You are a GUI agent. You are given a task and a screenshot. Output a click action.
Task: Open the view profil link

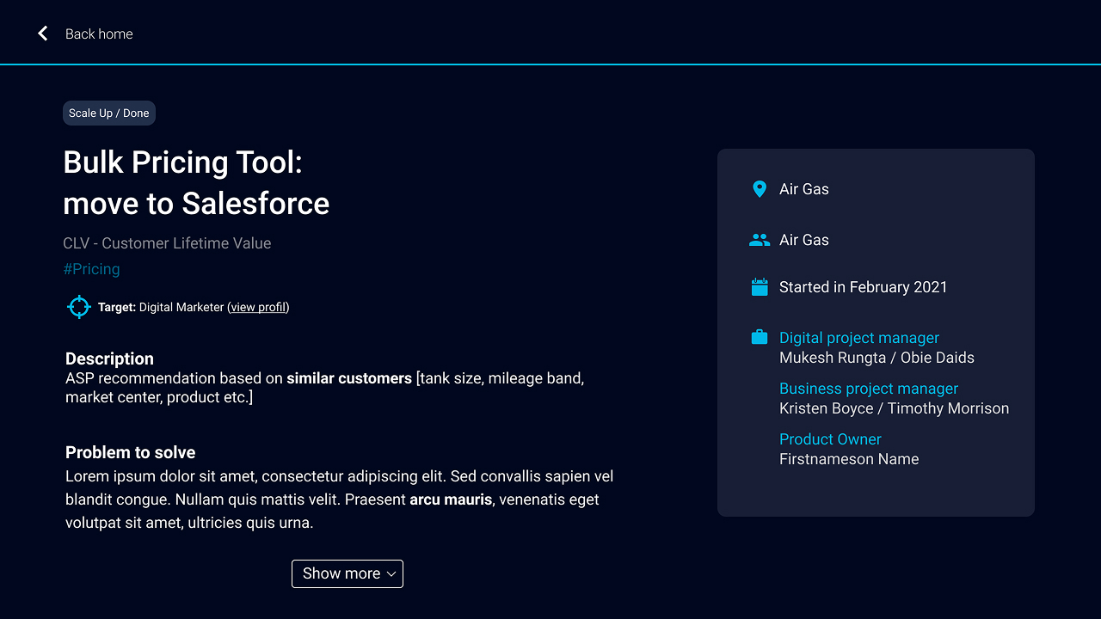point(258,307)
